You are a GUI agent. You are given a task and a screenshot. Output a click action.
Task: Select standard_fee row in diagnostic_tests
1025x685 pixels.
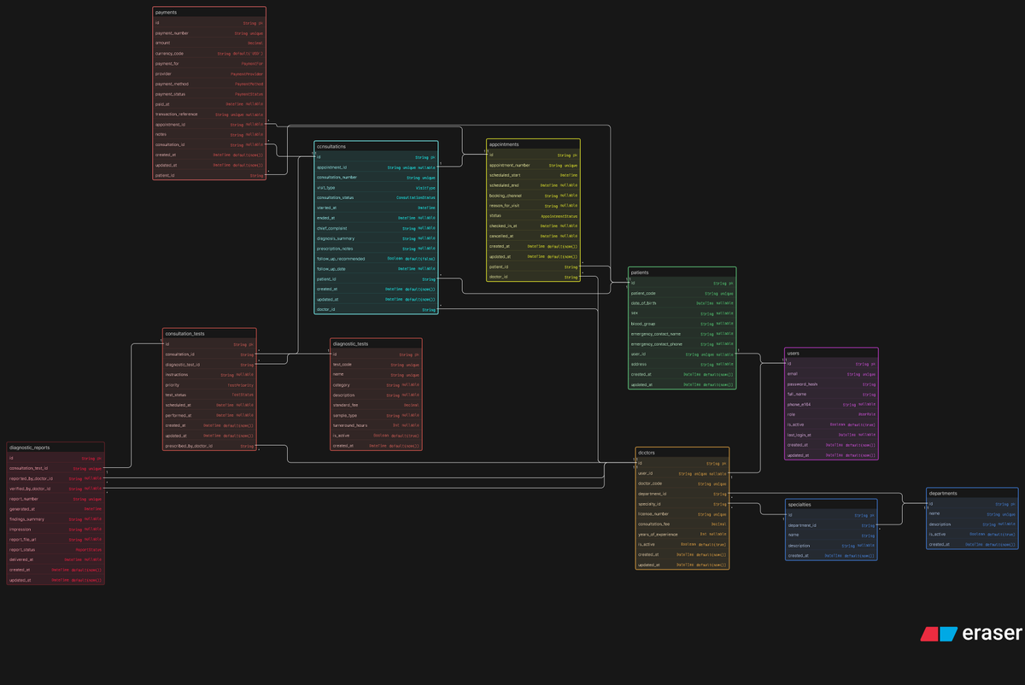click(376, 405)
